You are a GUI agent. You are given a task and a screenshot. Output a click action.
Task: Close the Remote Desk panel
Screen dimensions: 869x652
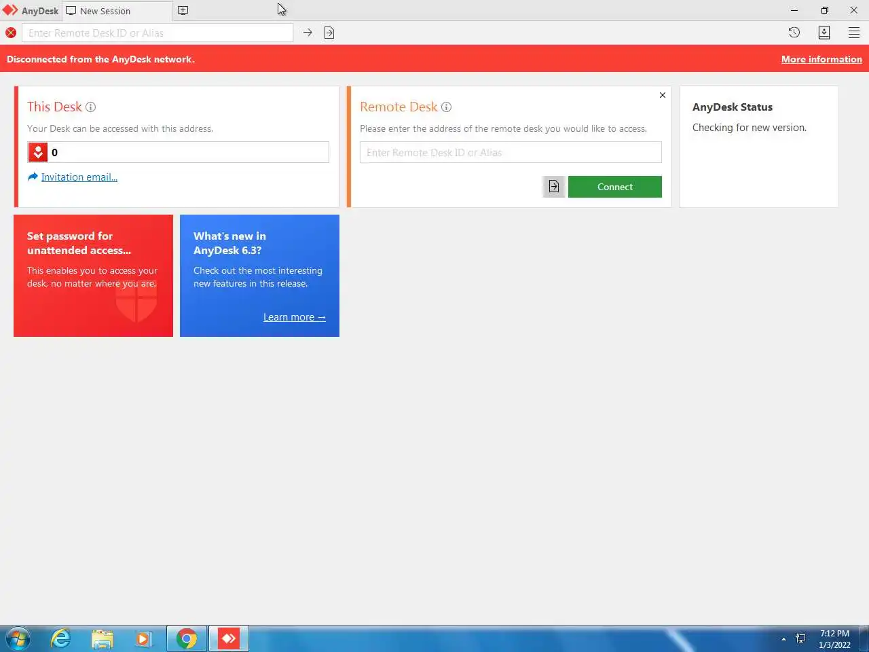tap(663, 95)
